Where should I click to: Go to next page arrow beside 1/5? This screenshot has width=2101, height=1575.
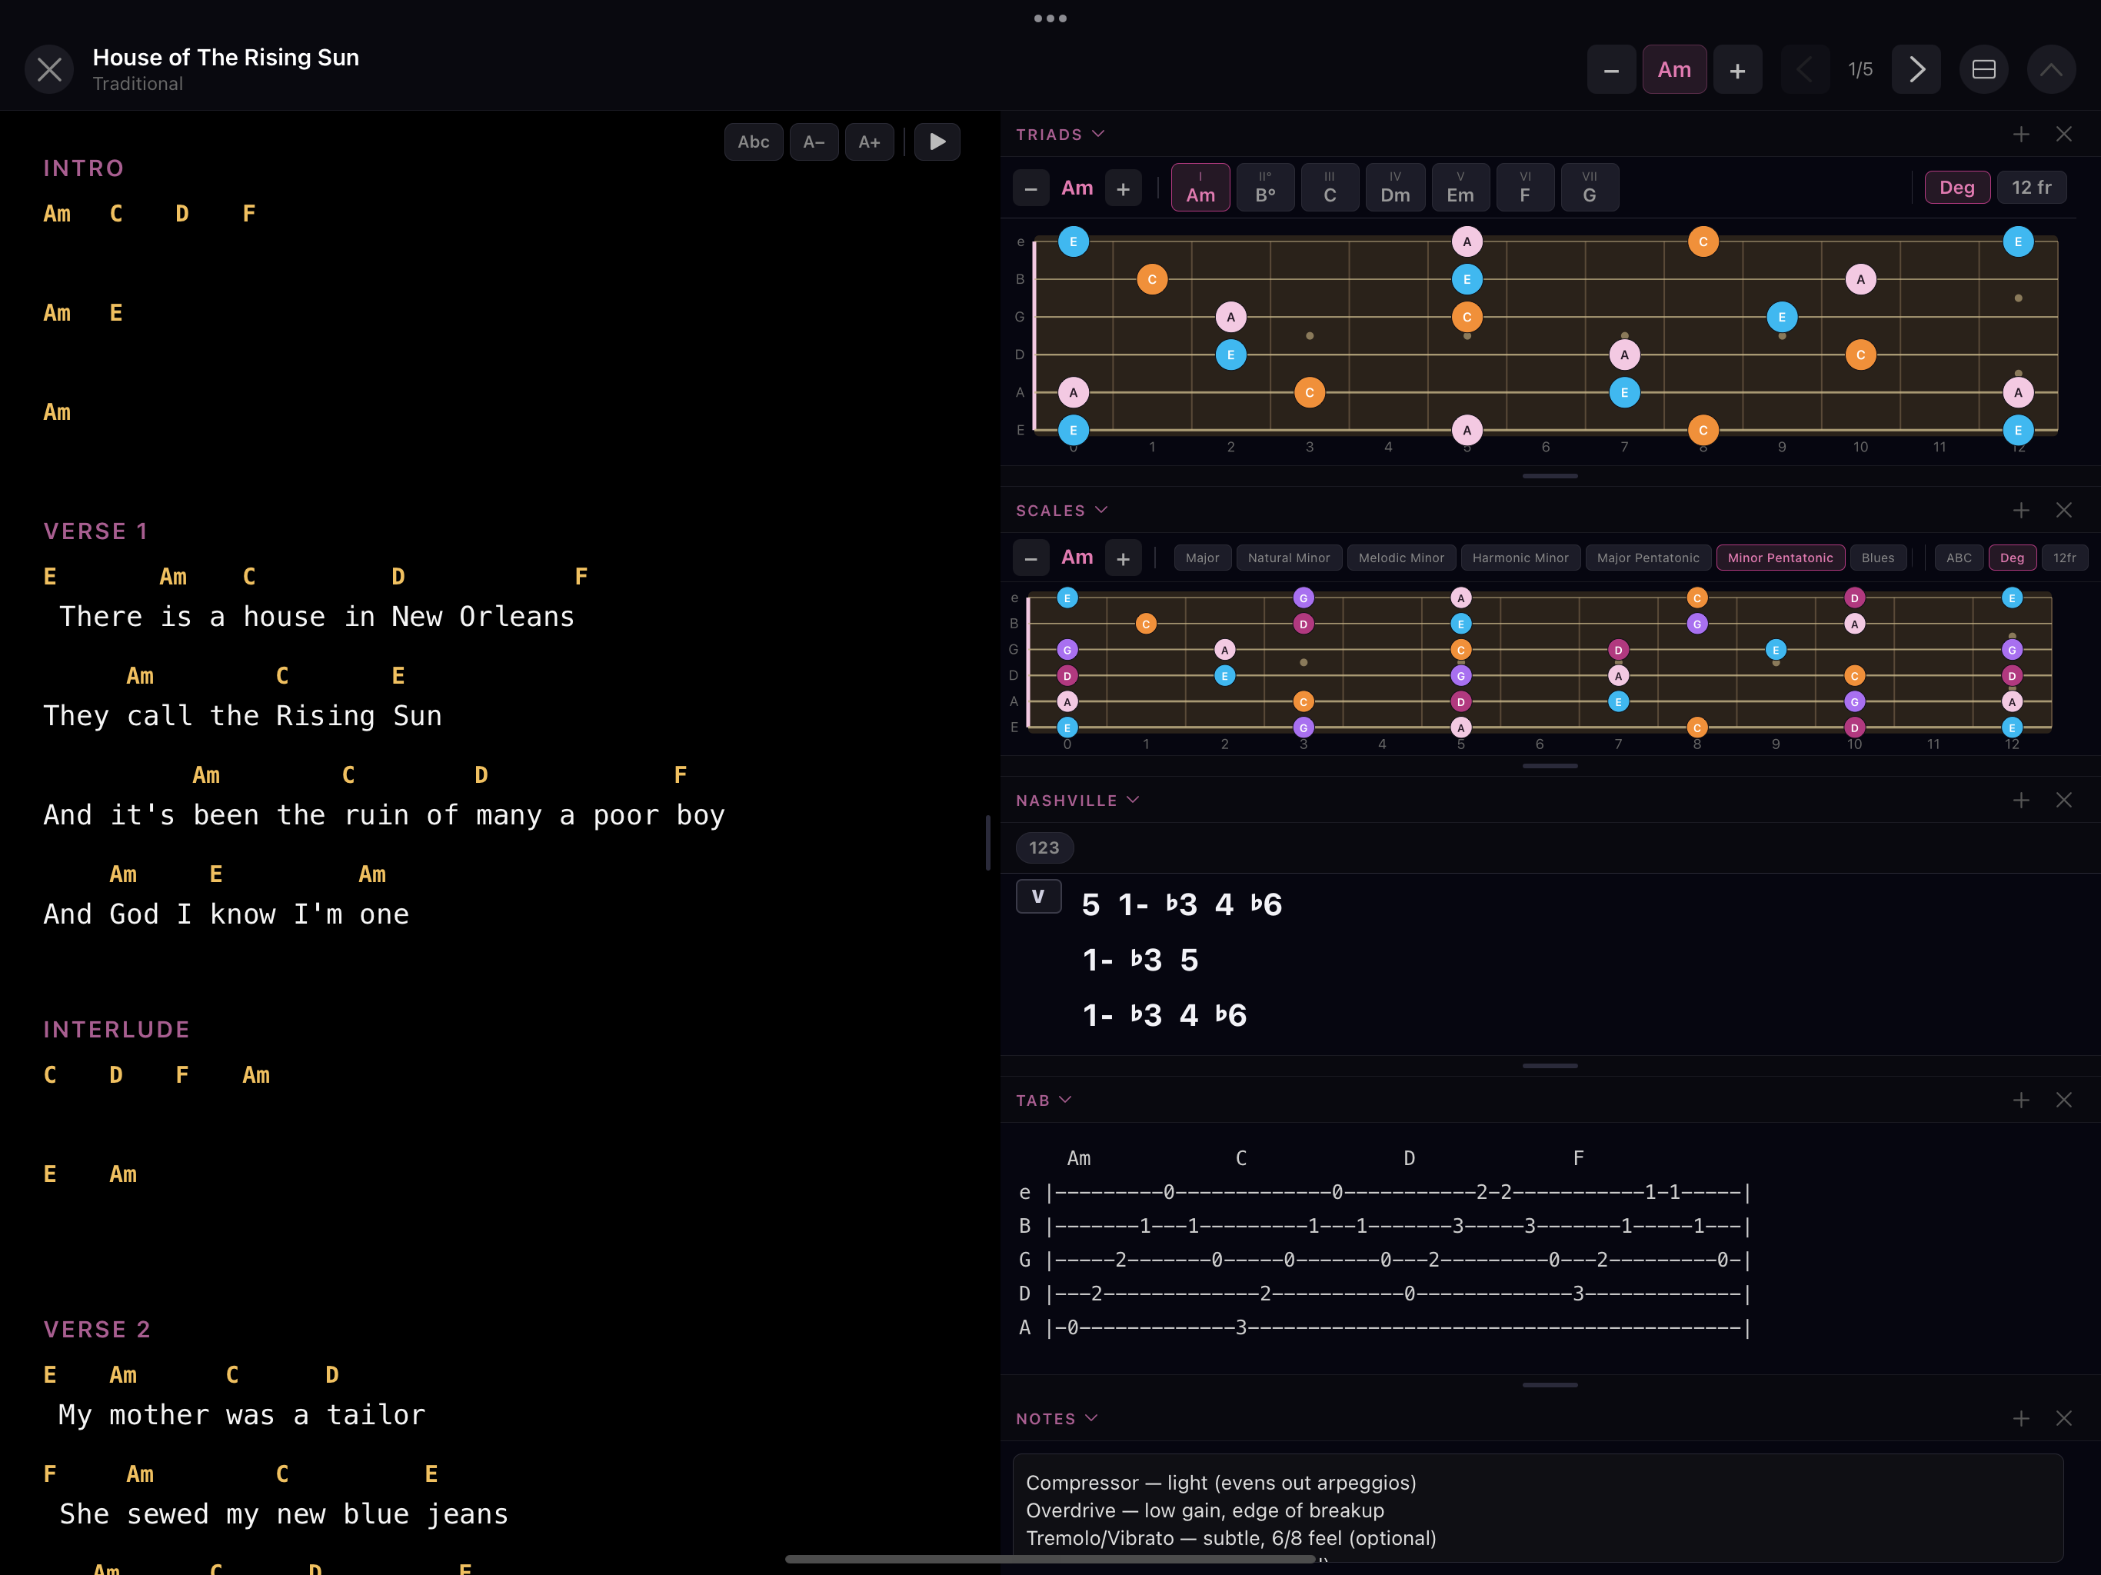(x=1916, y=69)
